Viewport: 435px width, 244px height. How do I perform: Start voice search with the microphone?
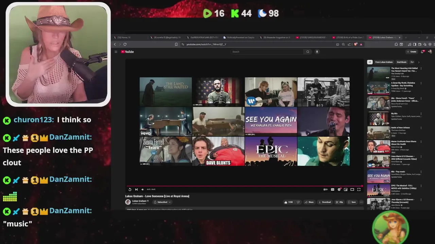point(317,52)
